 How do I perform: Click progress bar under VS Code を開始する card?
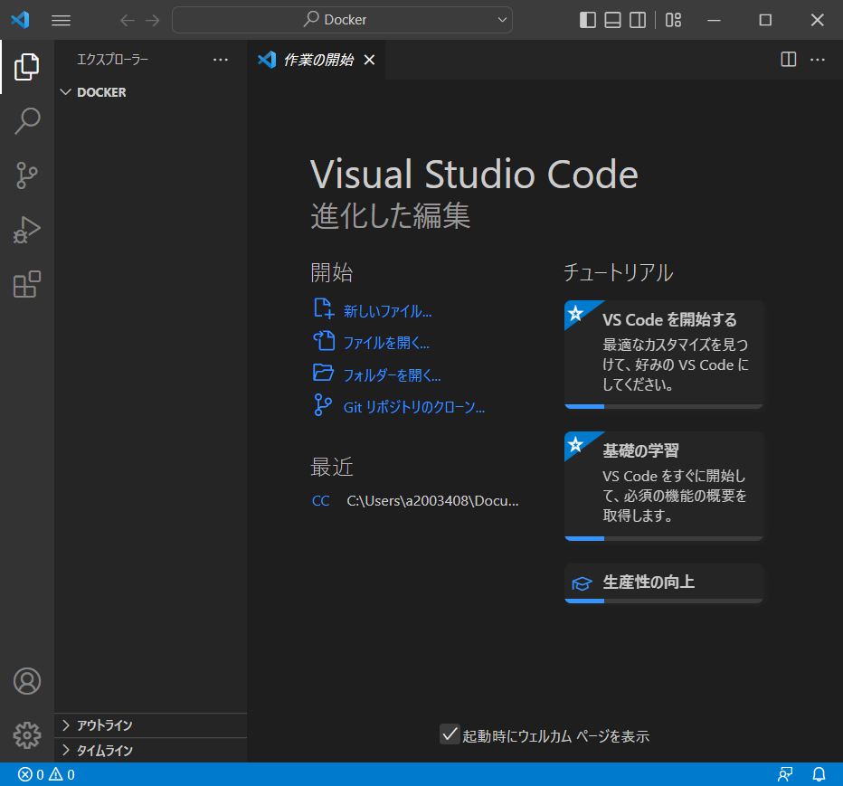(x=664, y=406)
